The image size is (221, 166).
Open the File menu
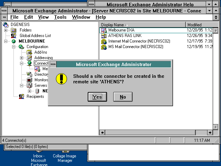click(15, 17)
